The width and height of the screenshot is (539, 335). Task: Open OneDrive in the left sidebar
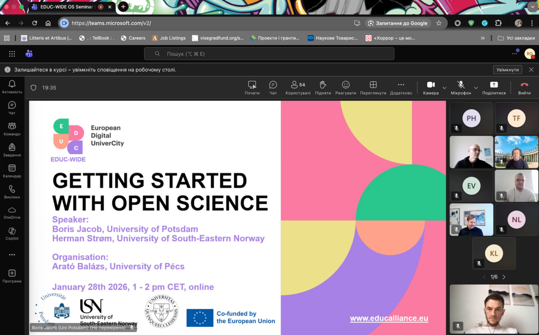(x=12, y=212)
